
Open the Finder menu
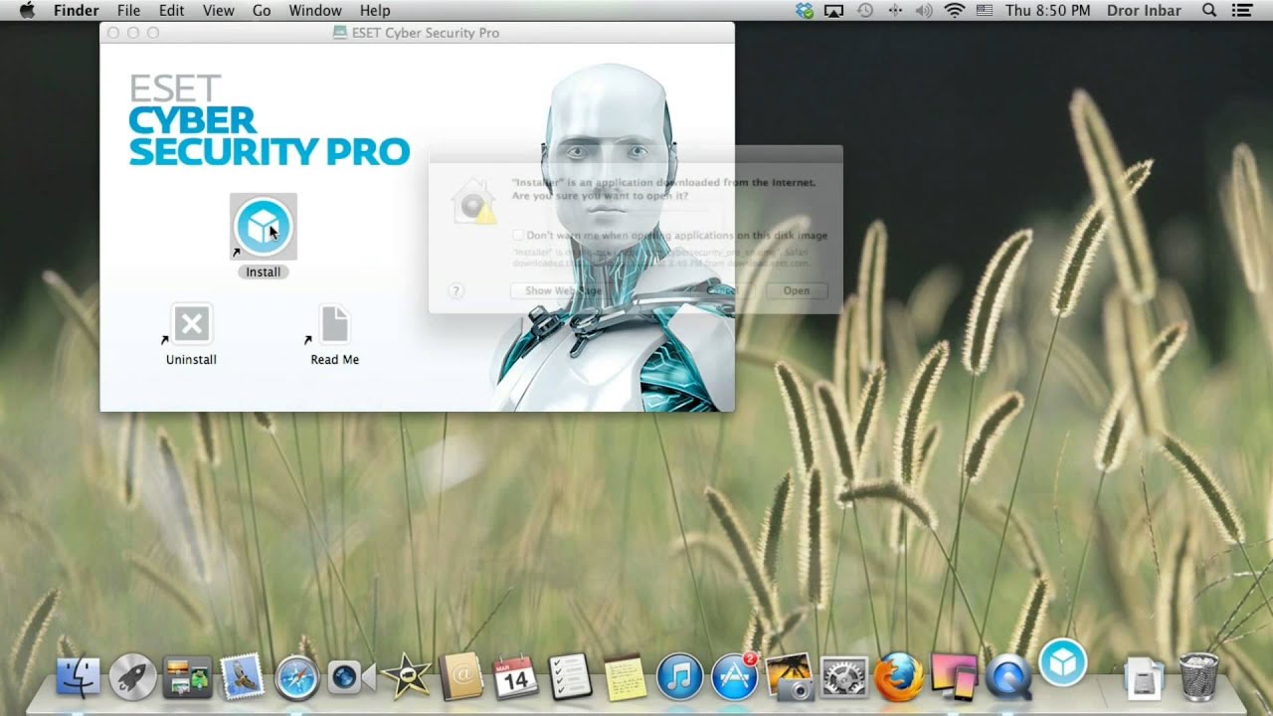pyautogui.click(x=76, y=11)
